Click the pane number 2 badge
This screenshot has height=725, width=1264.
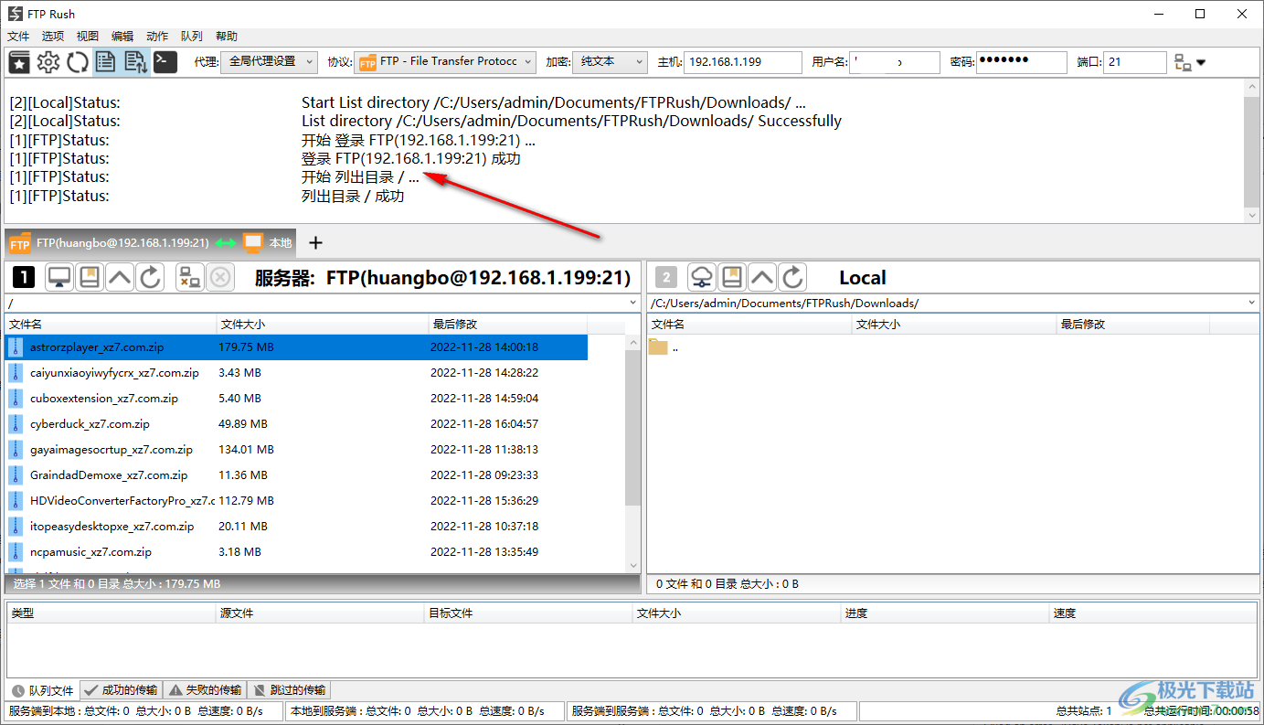tap(667, 277)
